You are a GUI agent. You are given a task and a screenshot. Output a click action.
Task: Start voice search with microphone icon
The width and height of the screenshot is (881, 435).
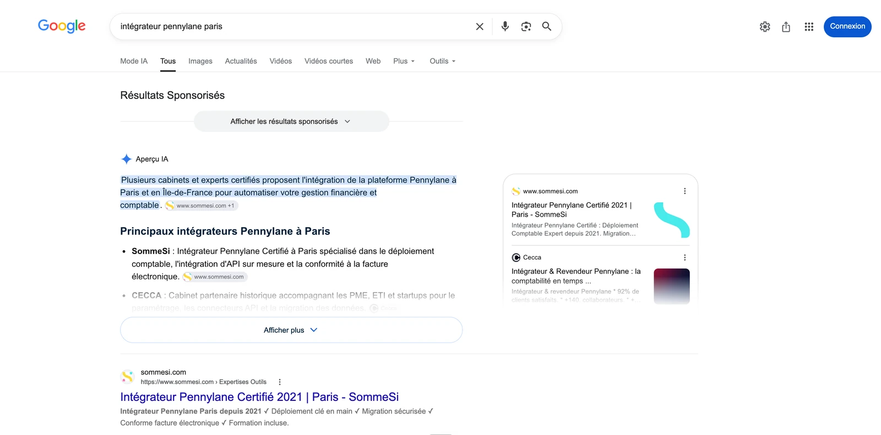tap(505, 26)
